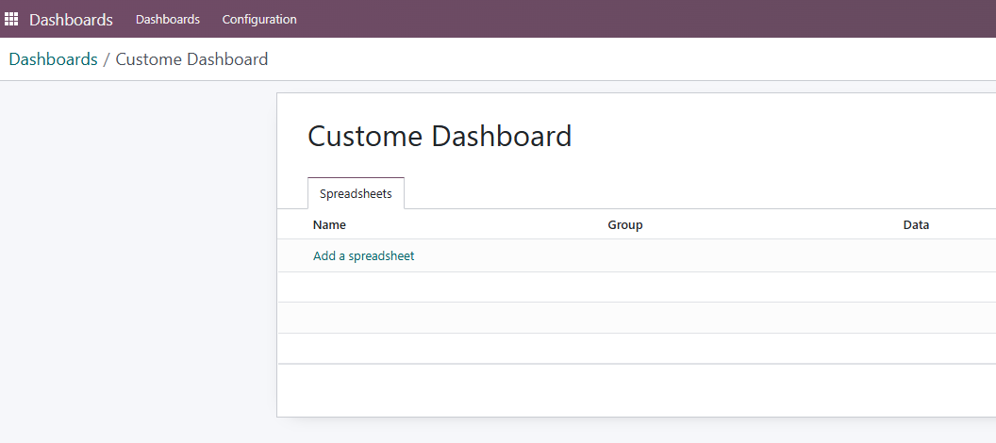Click Add a spreadsheet link

coord(363,255)
